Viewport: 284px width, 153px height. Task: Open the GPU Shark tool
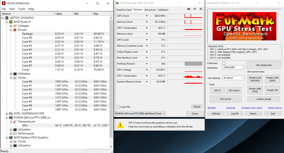click(x=234, y=90)
